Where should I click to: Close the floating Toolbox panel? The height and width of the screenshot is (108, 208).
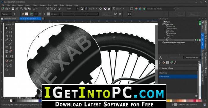(x=13, y=24)
